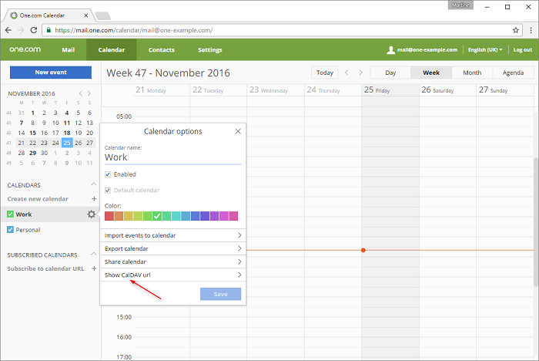Go to next month in mini calendar
539x361 pixels.
(x=89, y=93)
